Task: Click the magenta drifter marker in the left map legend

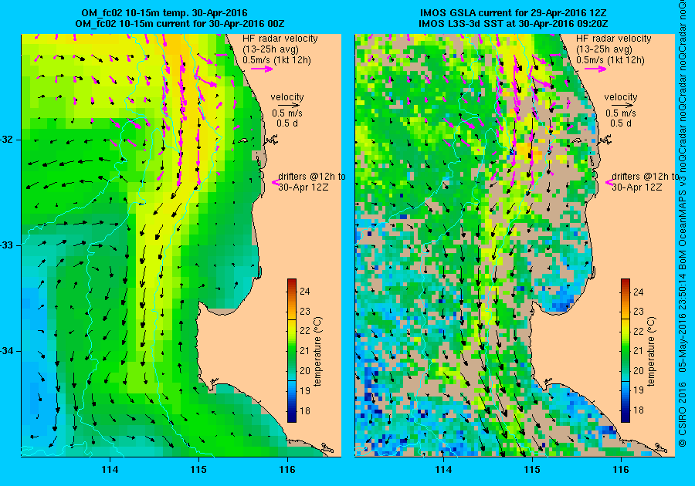Action: [274, 182]
